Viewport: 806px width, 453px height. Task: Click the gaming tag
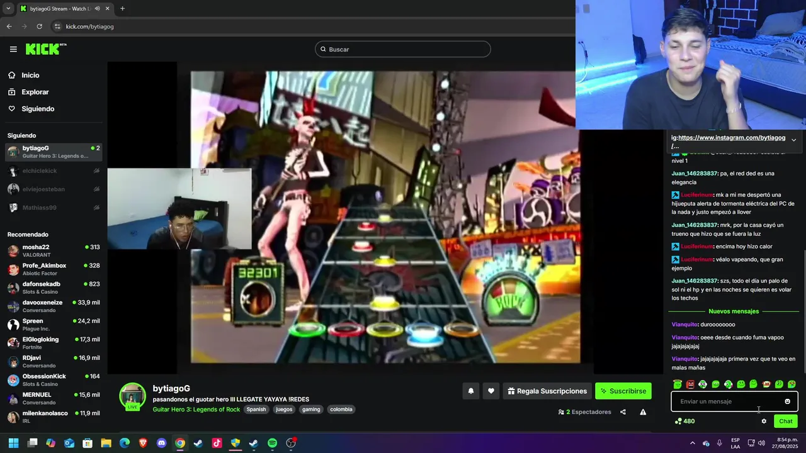pyautogui.click(x=311, y=410)
